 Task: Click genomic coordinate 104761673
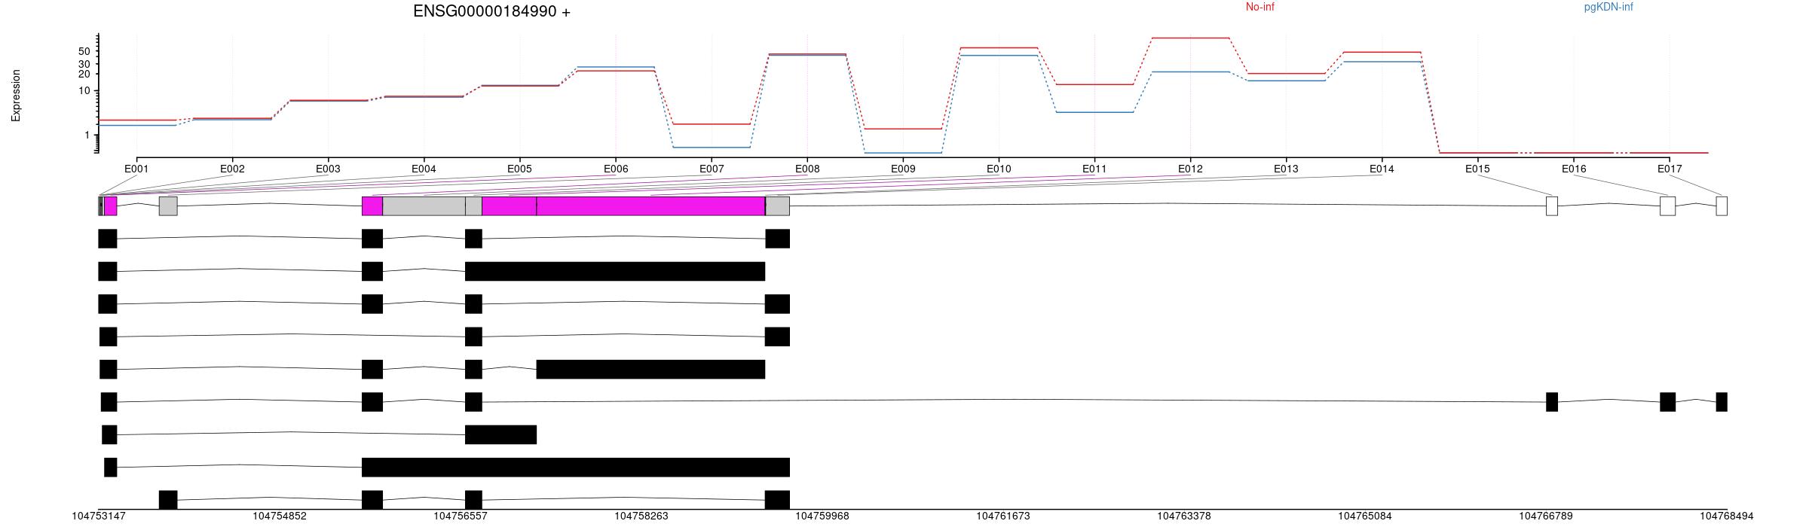[1003, 516]
